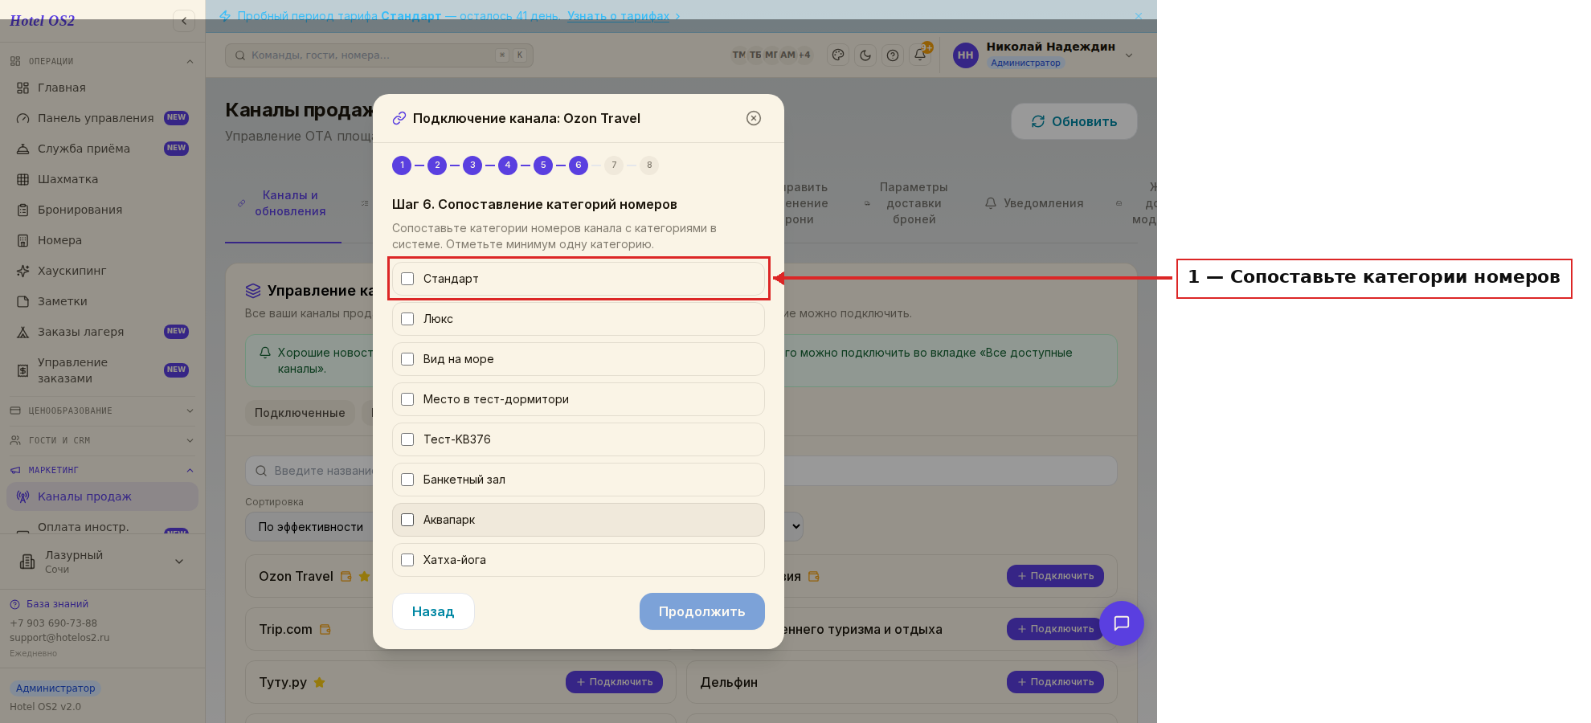
Task: Click the Хаускипинг sparkle icon
Action: (22, 271)
